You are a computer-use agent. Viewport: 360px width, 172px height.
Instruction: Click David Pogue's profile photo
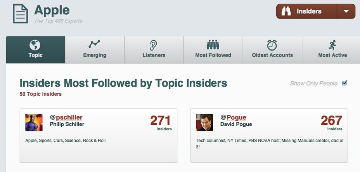204,123
